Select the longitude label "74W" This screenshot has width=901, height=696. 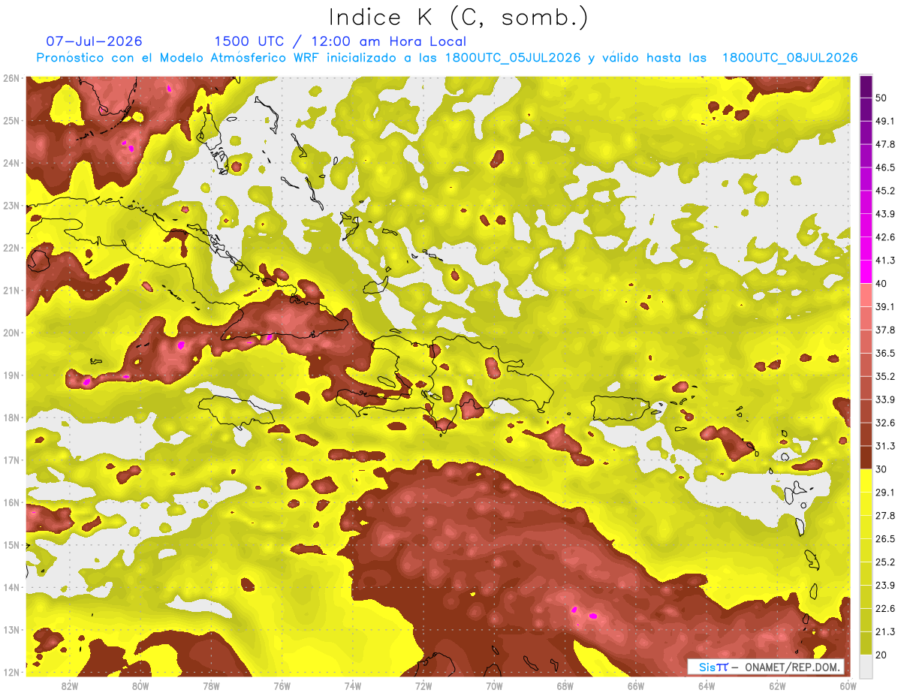tap(352, 685)
